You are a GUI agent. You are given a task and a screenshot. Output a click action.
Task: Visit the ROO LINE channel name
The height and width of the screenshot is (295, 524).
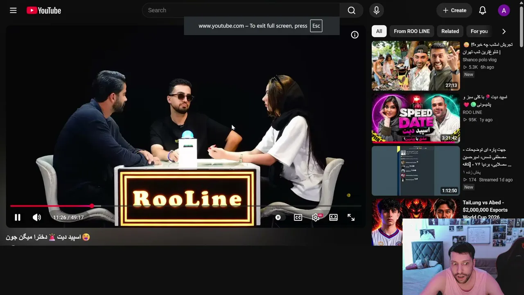tap(472, 112)
